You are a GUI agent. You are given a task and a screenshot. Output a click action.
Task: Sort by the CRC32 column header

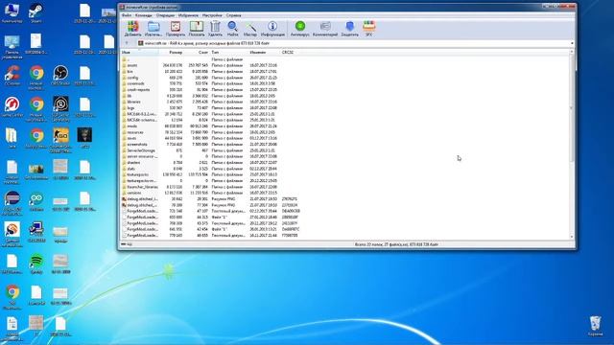292,52
